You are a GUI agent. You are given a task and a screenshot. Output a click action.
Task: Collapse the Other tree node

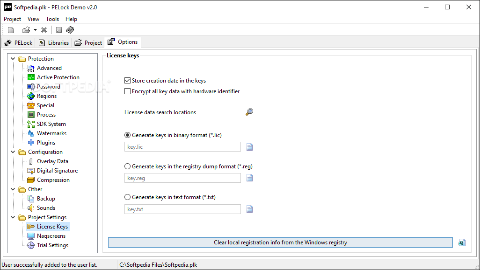click(13, 189)
